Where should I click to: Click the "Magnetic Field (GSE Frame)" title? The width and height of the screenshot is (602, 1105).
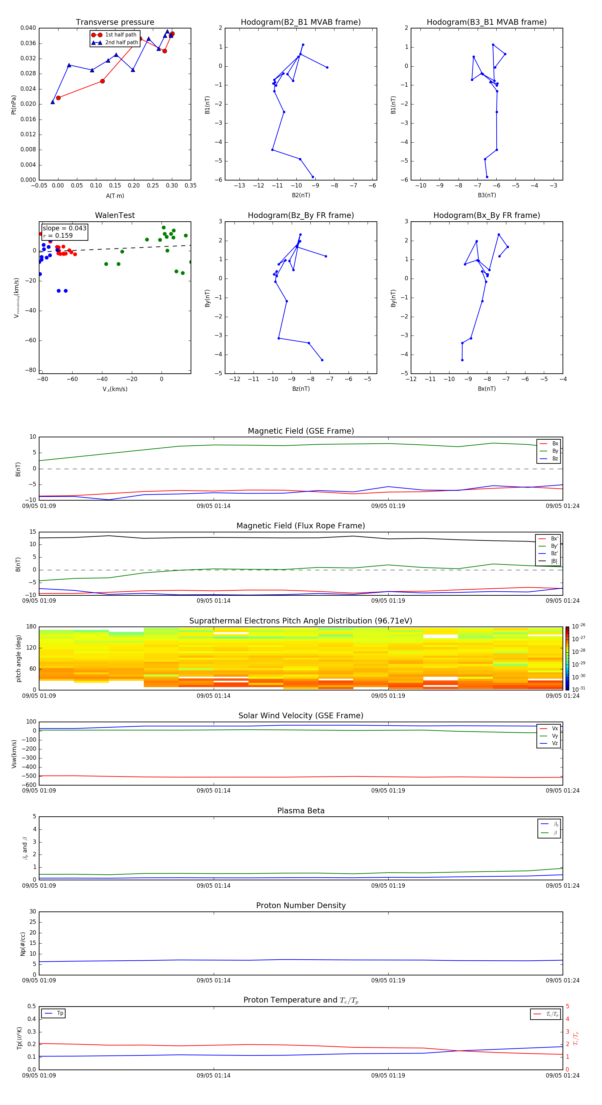301,431
